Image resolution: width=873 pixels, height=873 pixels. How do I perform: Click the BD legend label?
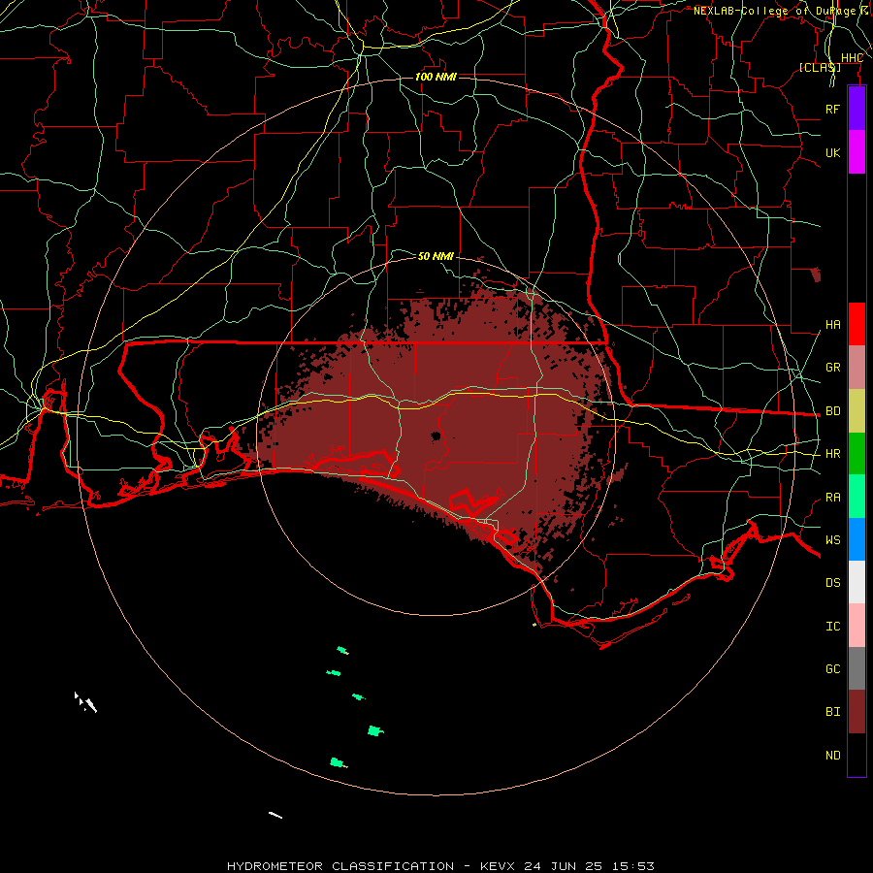[x=832, y=411]
